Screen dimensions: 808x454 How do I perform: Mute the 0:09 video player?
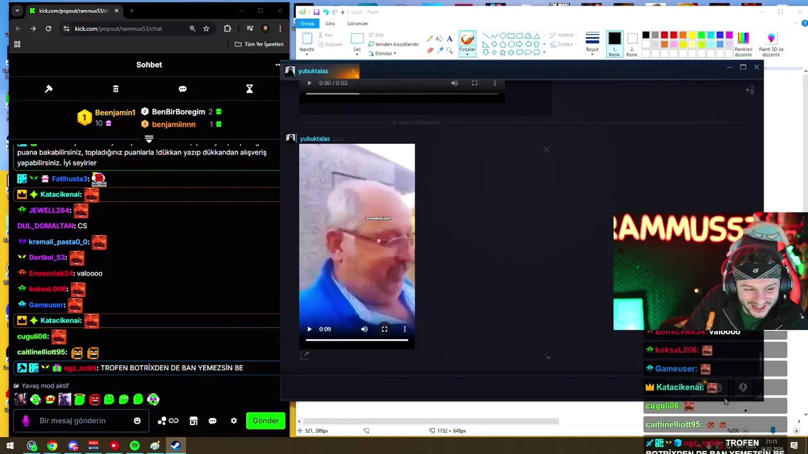(364, 329)
